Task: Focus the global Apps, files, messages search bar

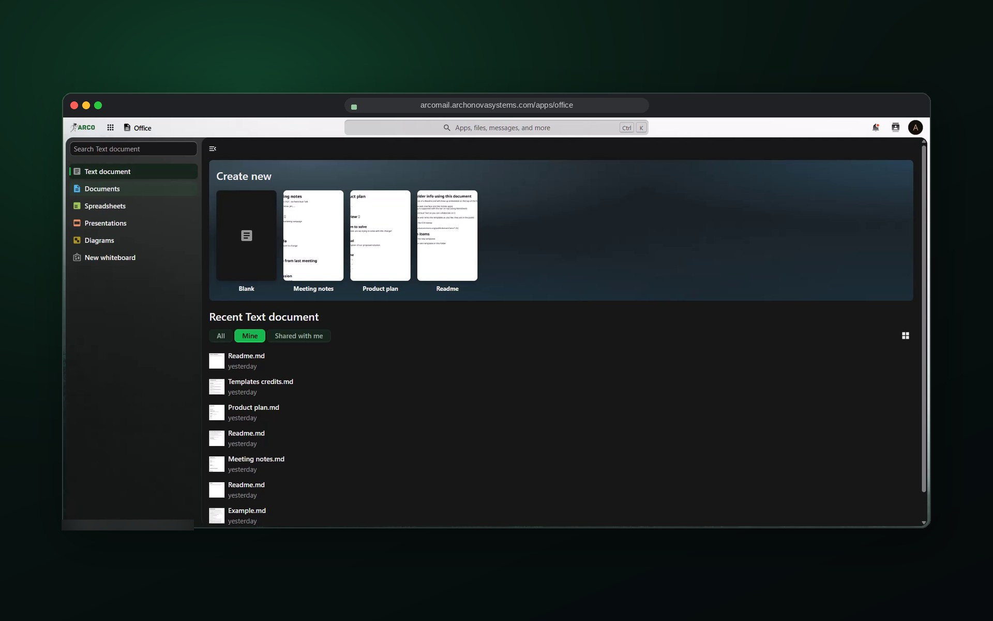Action: 496,127
